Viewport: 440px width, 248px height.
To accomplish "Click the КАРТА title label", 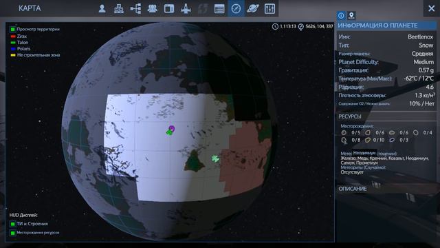I will [x=30, y=8].
